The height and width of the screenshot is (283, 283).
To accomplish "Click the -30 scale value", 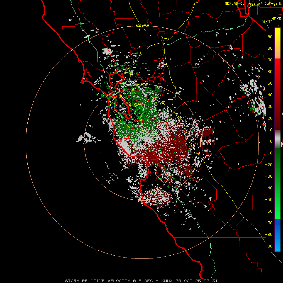I will pyautogui.click(x=269, y=176).
